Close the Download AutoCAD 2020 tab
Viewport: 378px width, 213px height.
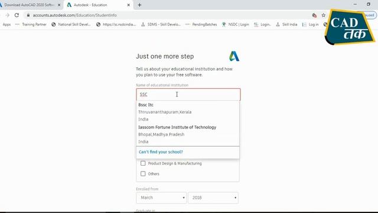(x=59, y=5)
